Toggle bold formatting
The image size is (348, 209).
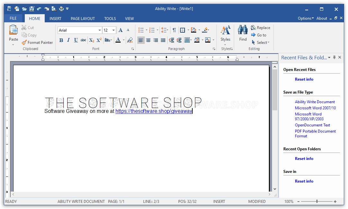[x=61, y=40]
